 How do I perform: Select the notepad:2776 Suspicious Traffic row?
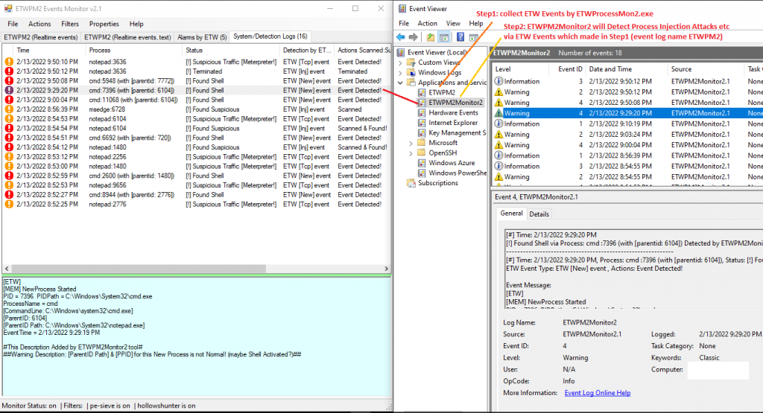196,205
